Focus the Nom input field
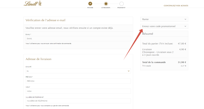The image size is (204, 109). tap(78, 91)
